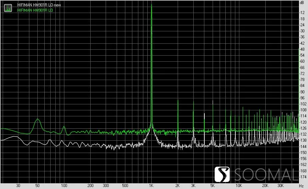308x189 pixels.
Task: Click the 20K frequency axis label
Action: (x=265, y=186)
